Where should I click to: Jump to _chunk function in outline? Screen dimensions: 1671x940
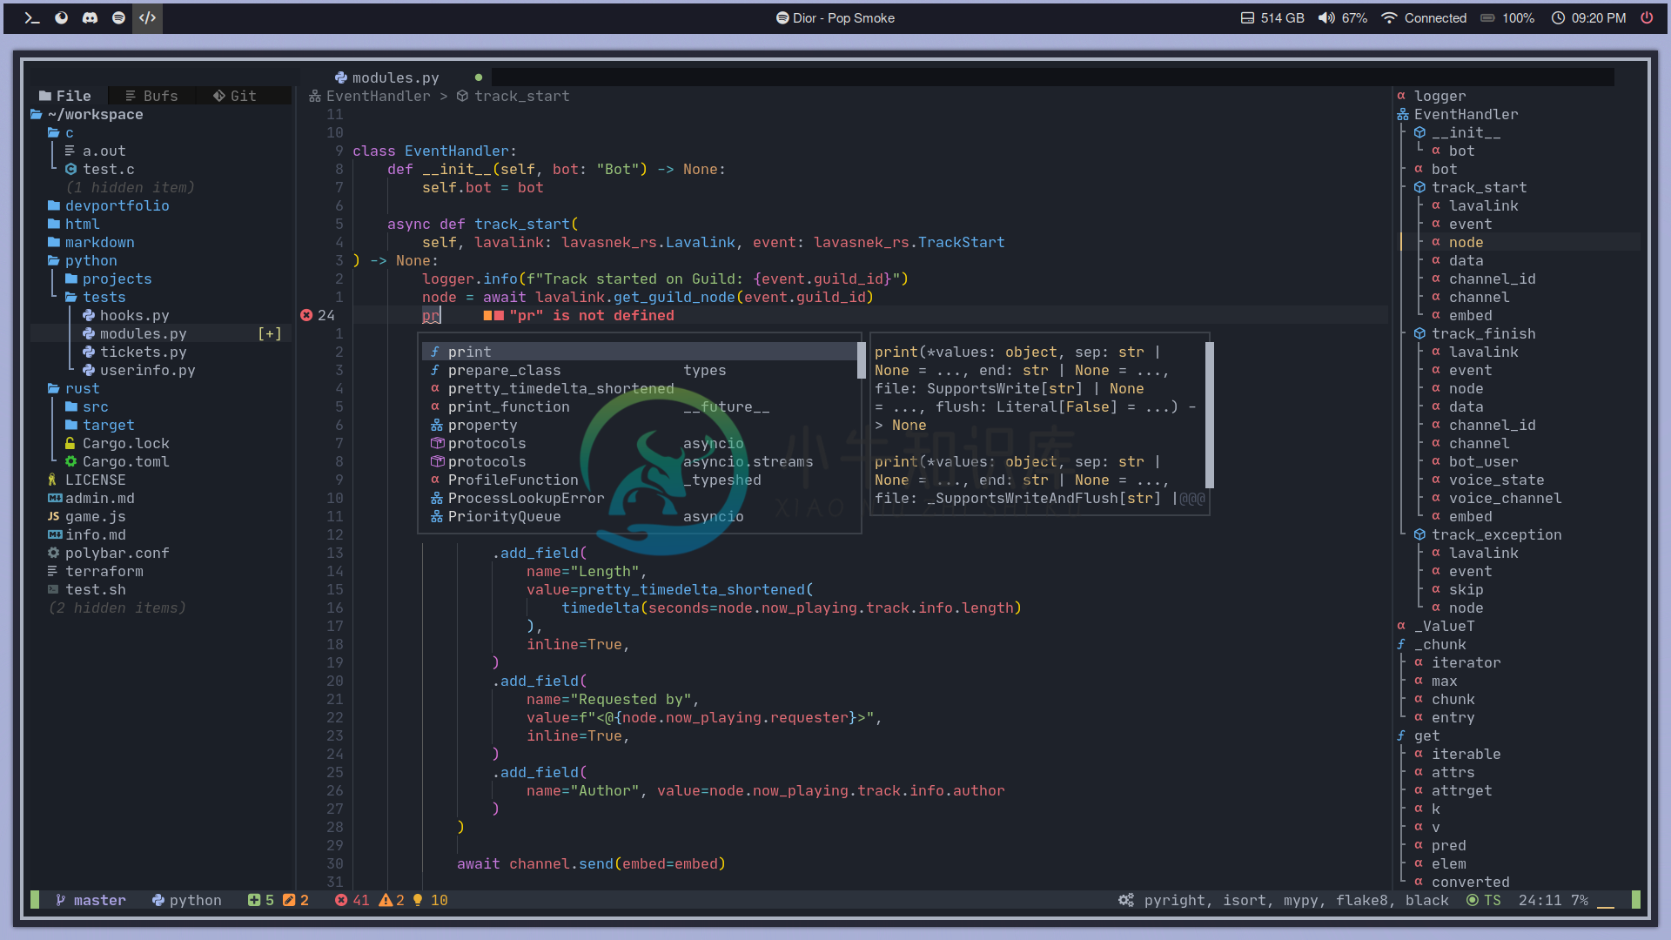(1439, 644)
